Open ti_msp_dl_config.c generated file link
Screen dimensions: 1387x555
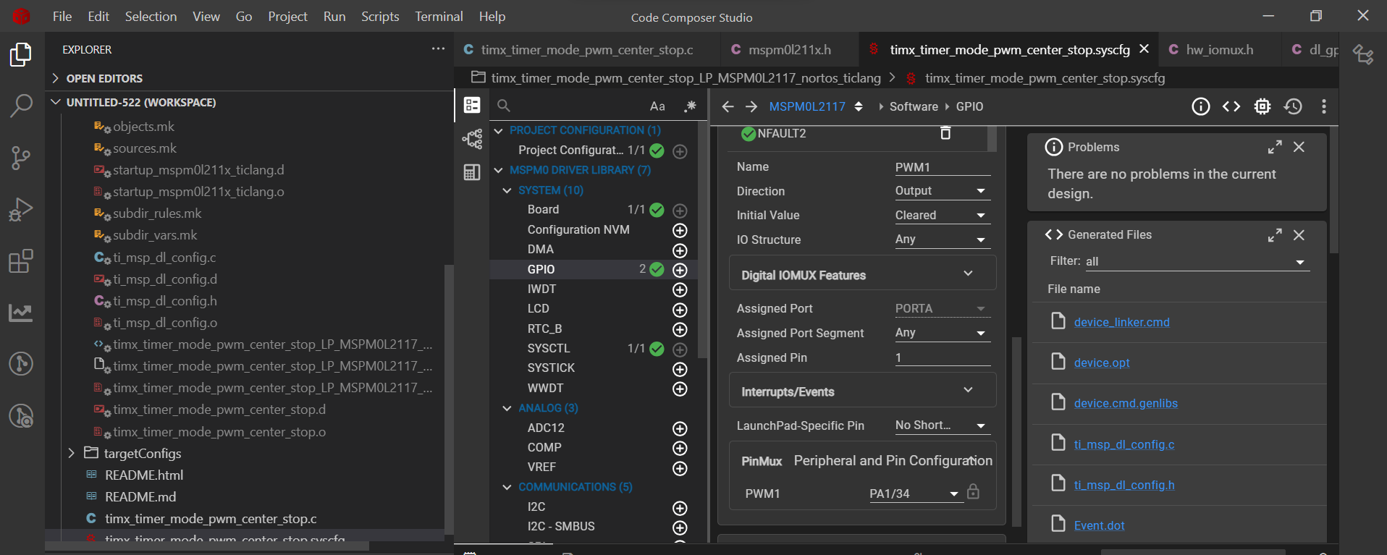(1124, 444)
